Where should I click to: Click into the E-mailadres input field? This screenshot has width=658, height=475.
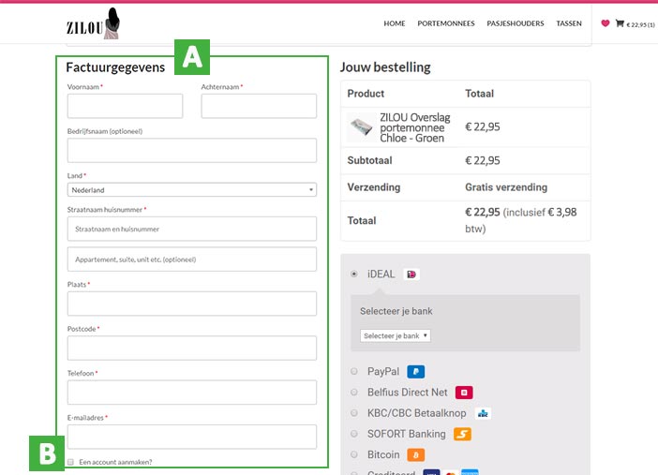point(192,437)
